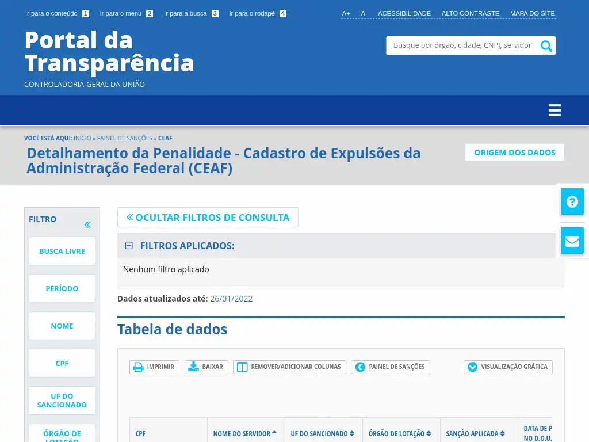Click the Origem dos Dados button
This screenshot has width=589, height=442.
[x=514, y=153]
